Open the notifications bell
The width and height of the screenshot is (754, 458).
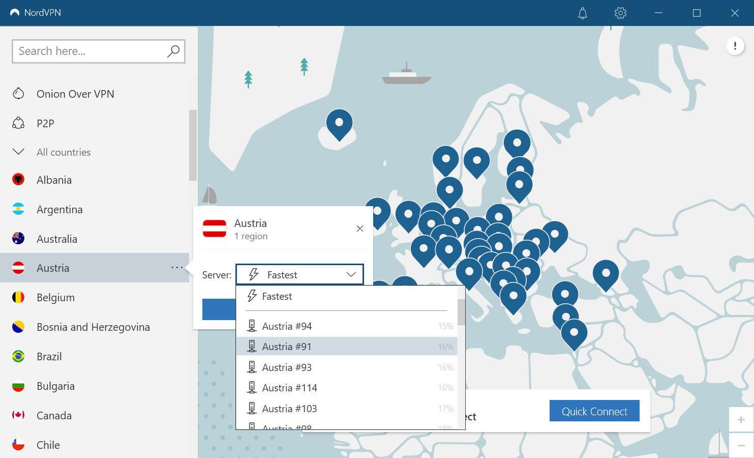click(x=582, y=13)
